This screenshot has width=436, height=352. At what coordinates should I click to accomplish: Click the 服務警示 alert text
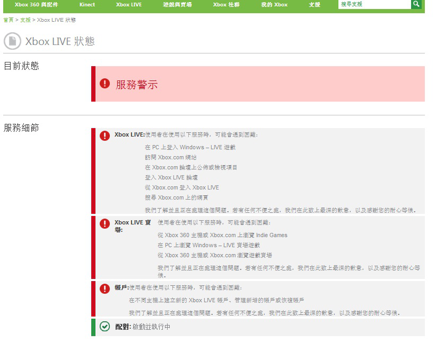pyautogui.click(x=136, y=84)
